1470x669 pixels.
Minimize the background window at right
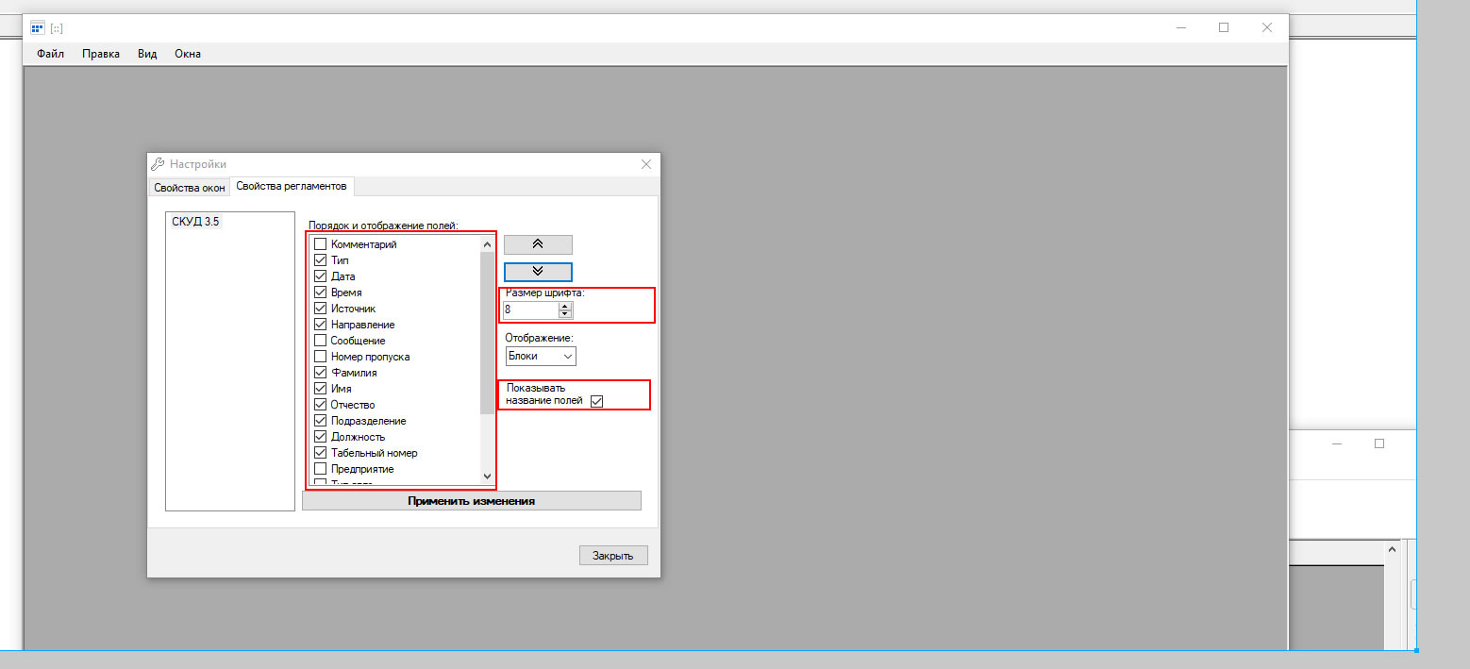(1337, 443)
